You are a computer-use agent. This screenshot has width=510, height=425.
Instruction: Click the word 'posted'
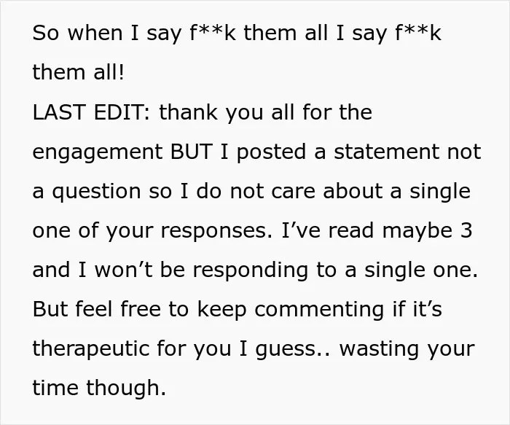tap(271, 153)
